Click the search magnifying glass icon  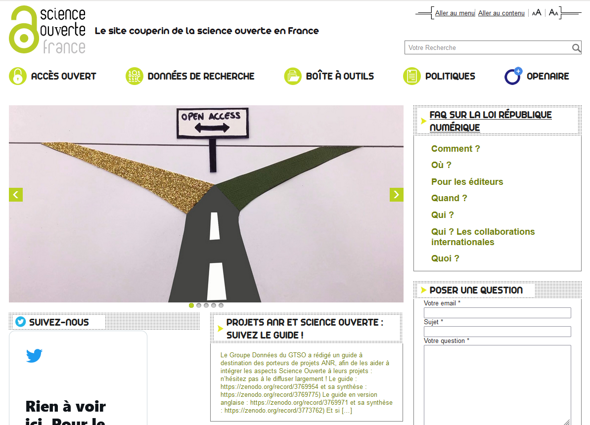[576, 48]
